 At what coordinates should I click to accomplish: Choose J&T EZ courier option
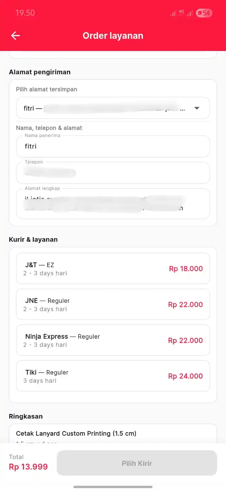point(113,269)
